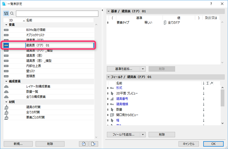Click the 開口側からのビュー window type icon
The height and width of the screenshot is (149, 228).
pos(112,115)
